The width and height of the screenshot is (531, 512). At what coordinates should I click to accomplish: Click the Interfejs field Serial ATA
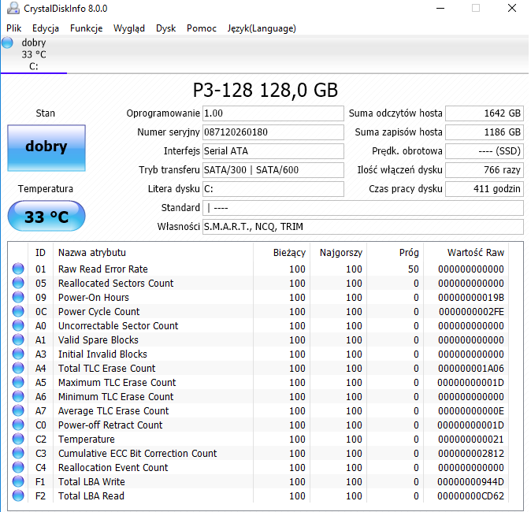273,151
